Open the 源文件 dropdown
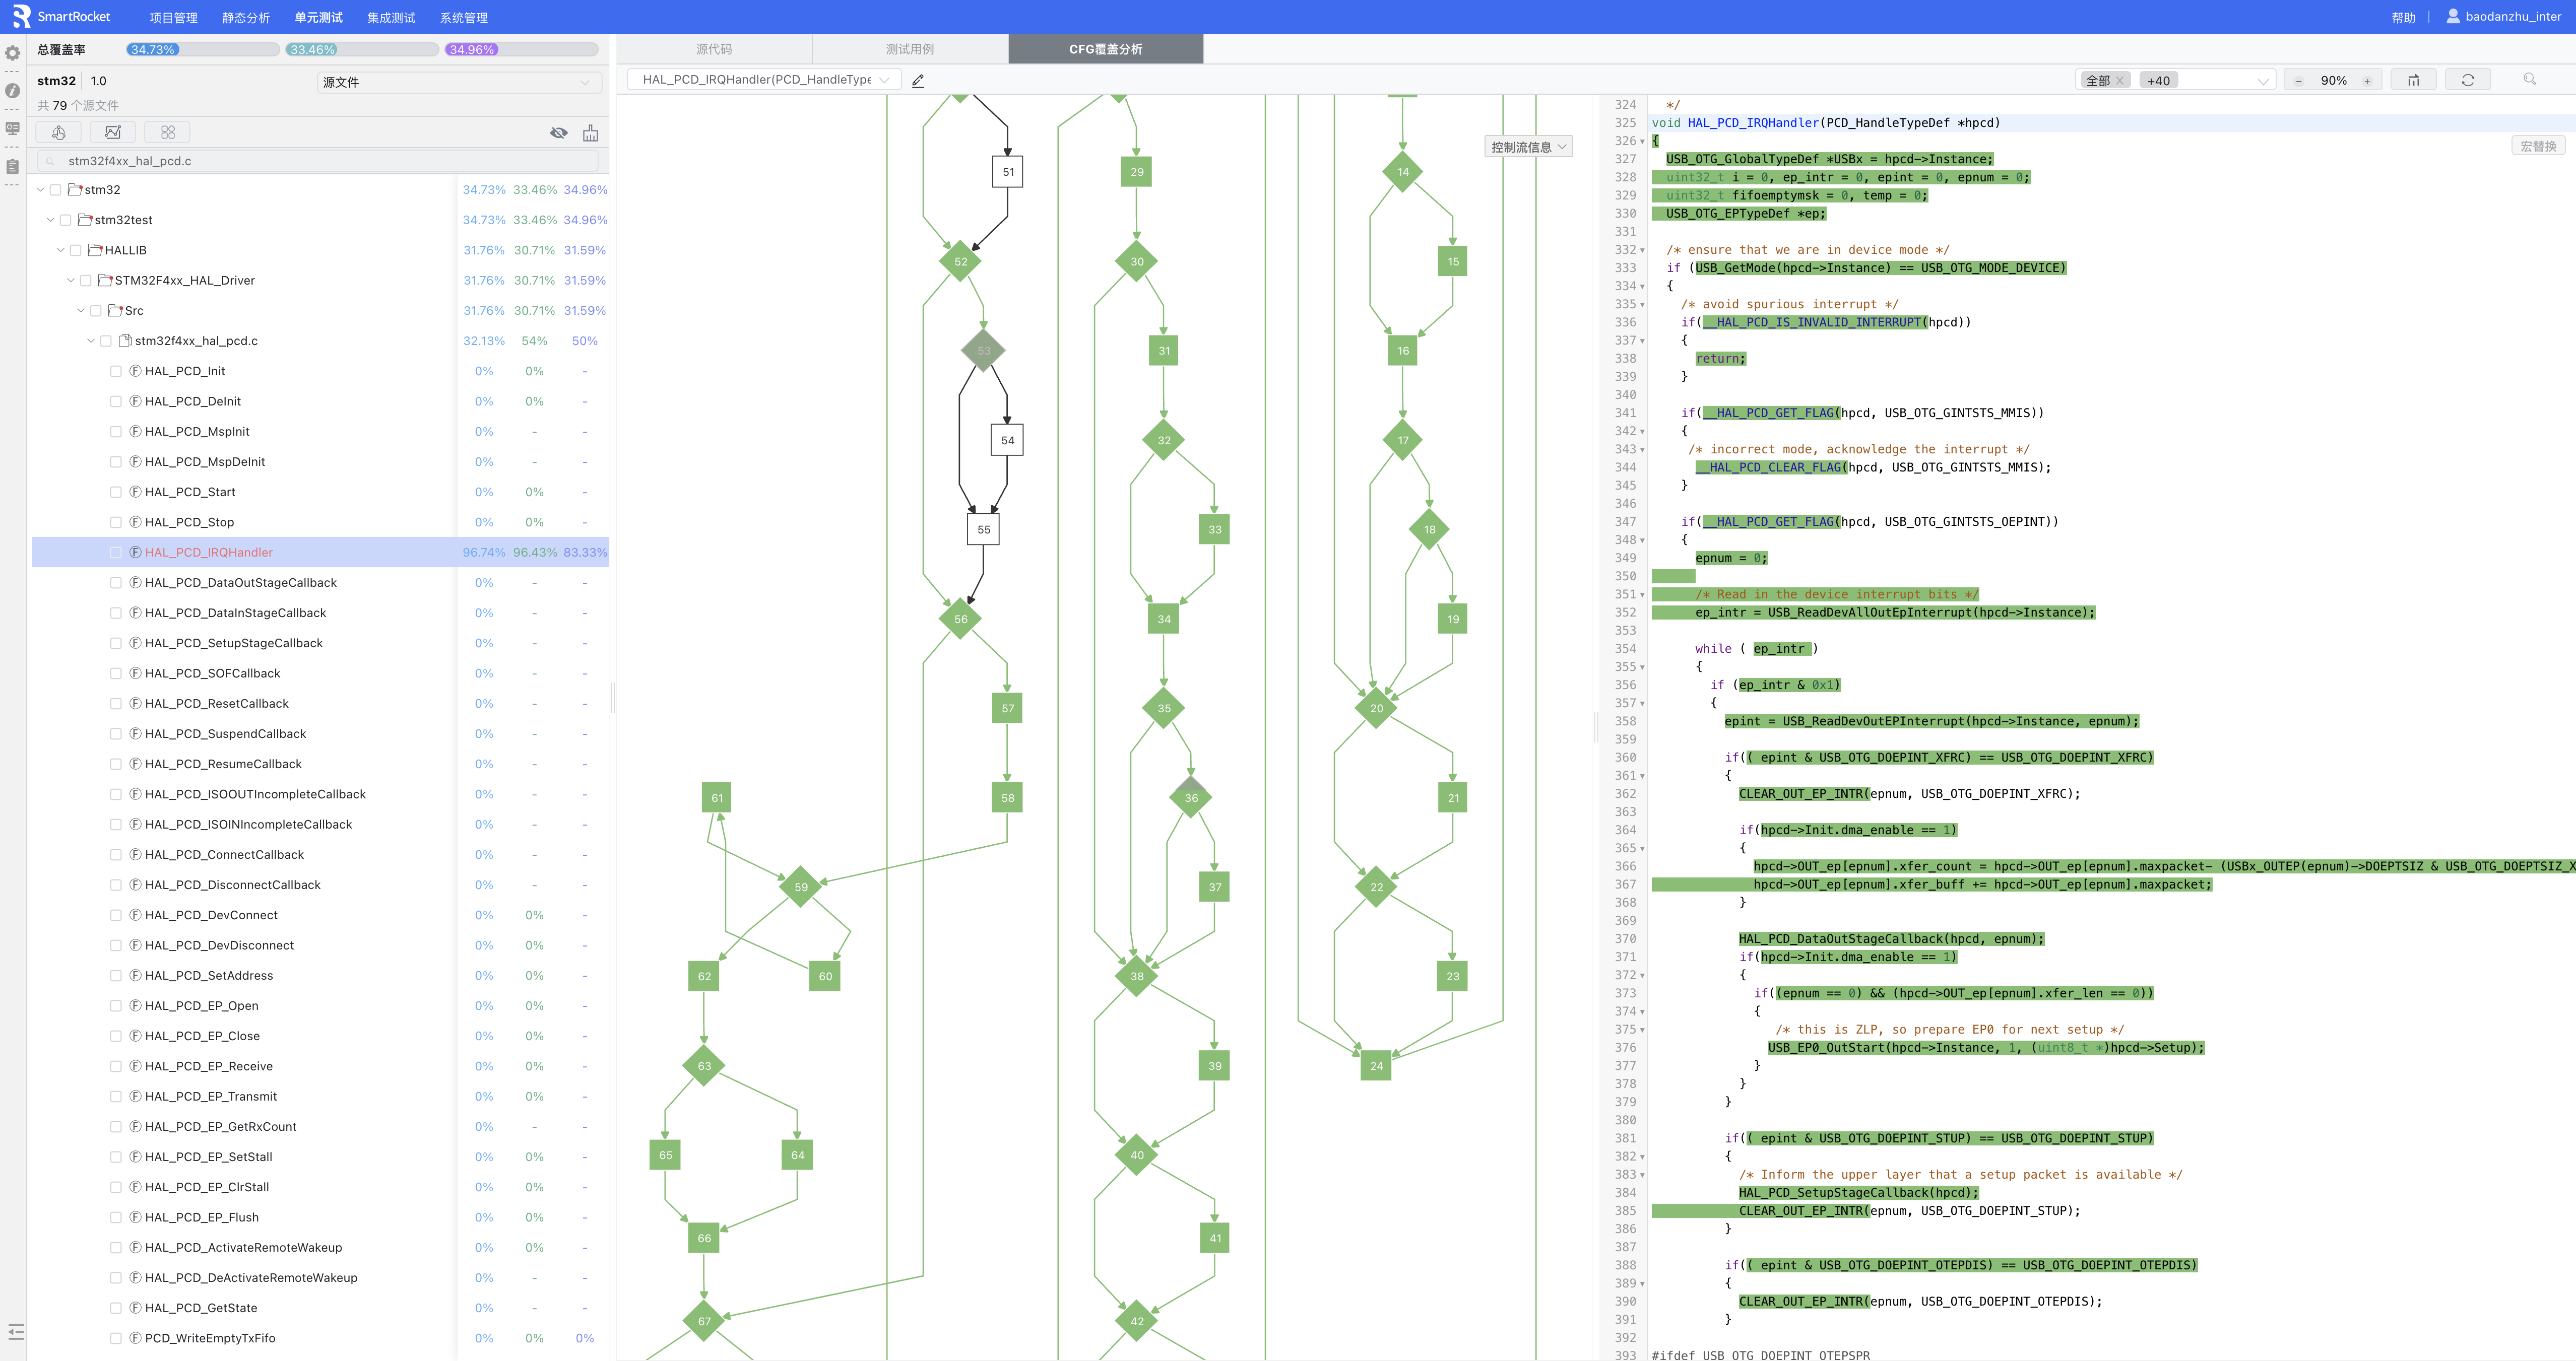The image size is (2576, 1361). point(459,82)
